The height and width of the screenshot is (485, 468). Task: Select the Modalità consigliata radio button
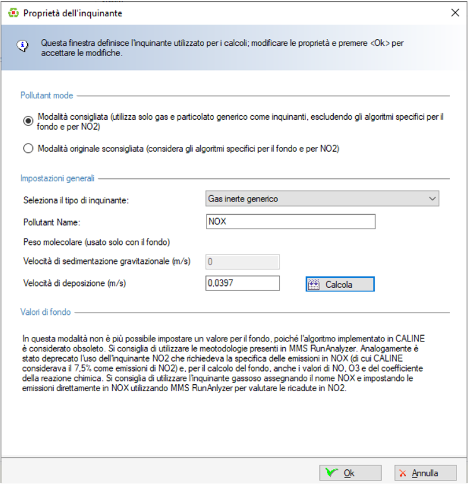coord(28,121)
